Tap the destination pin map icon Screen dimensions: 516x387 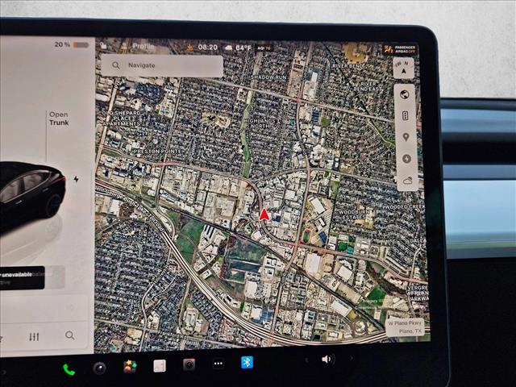406,137
